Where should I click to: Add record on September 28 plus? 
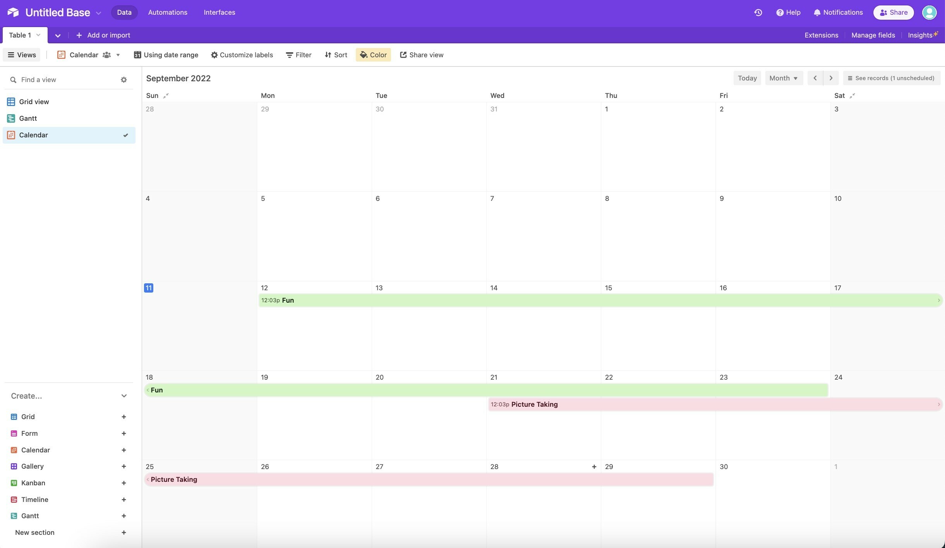pyautogui.click(x=594, y=467)
